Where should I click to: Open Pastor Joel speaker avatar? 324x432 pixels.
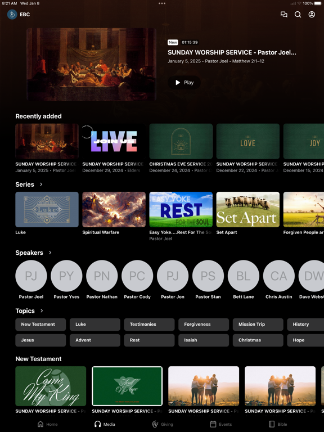tap(31, 276)
